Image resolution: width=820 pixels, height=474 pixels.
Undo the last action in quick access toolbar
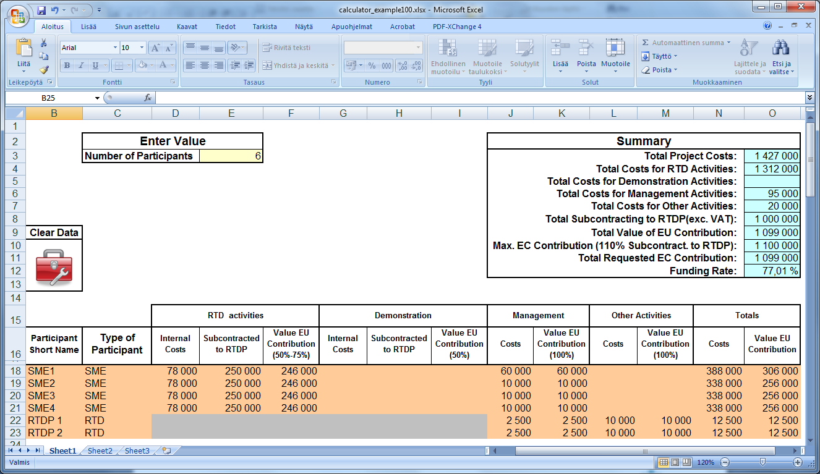[55, 10]
